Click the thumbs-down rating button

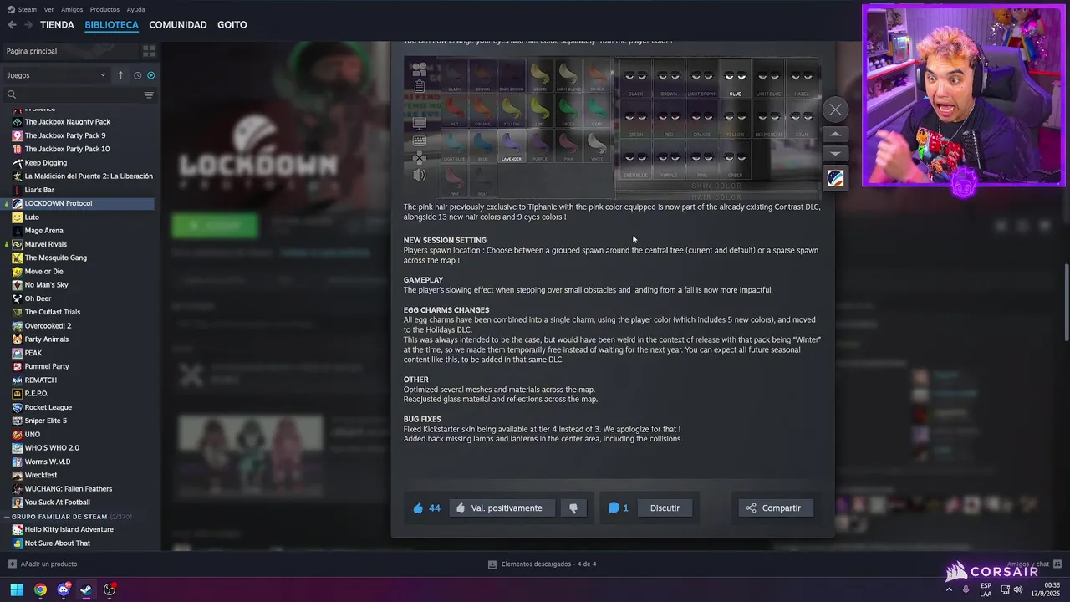click(x=573, y=508)
